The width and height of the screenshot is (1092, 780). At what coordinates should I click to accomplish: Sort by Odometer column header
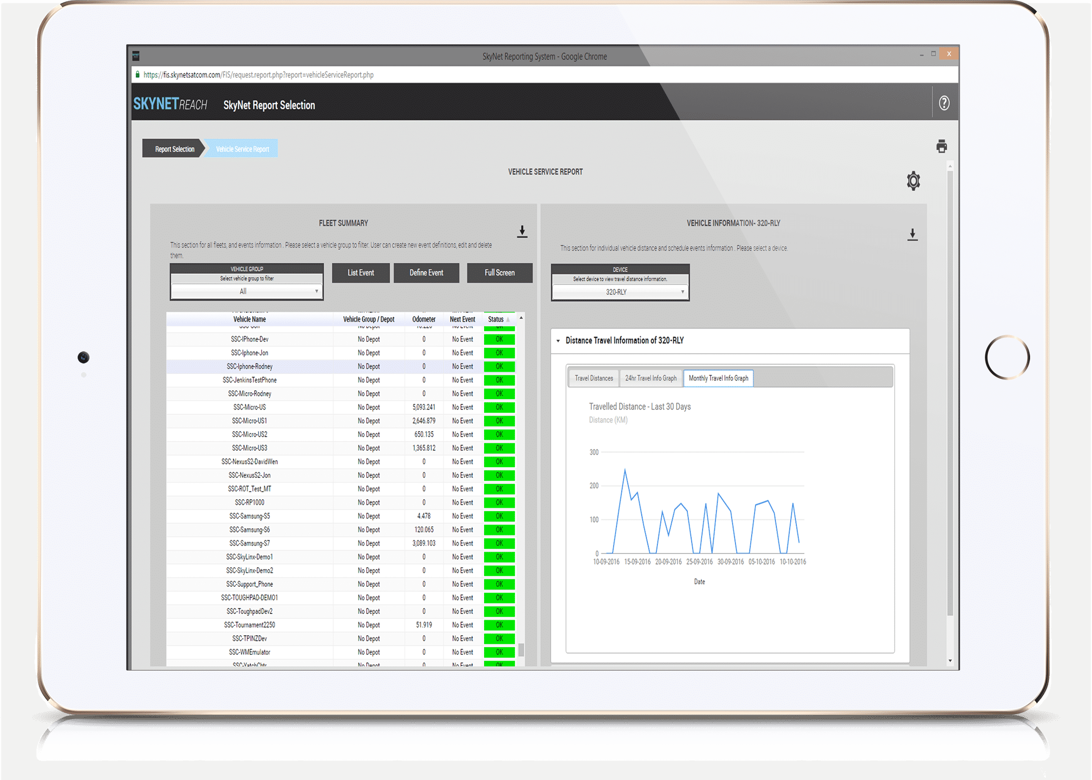point(423,319)
